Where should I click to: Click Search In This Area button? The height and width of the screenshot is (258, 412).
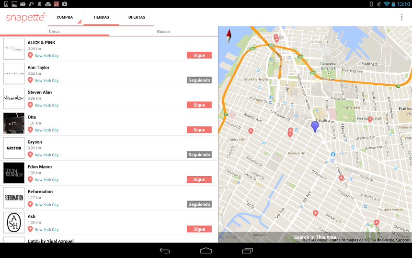pyautogui.click(x=315, y=237)
